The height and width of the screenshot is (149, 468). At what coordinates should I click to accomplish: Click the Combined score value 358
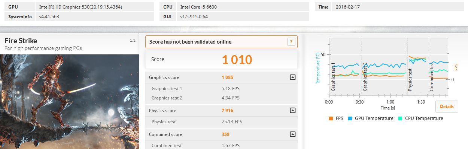[225, 134]
